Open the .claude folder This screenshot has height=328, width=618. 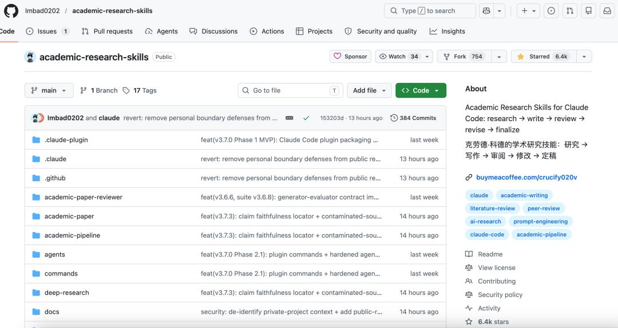55,159
